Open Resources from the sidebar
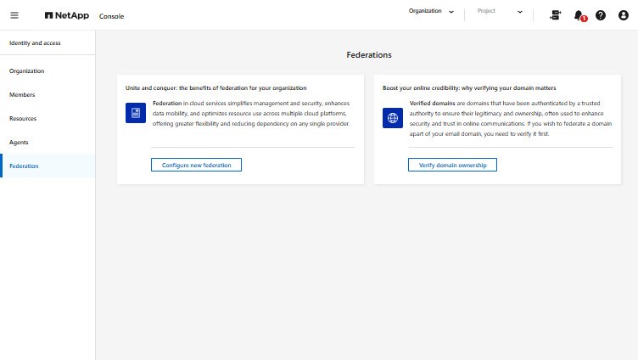Image resolution: width=638 pixels, height=360 pixels. coord(23,119)
